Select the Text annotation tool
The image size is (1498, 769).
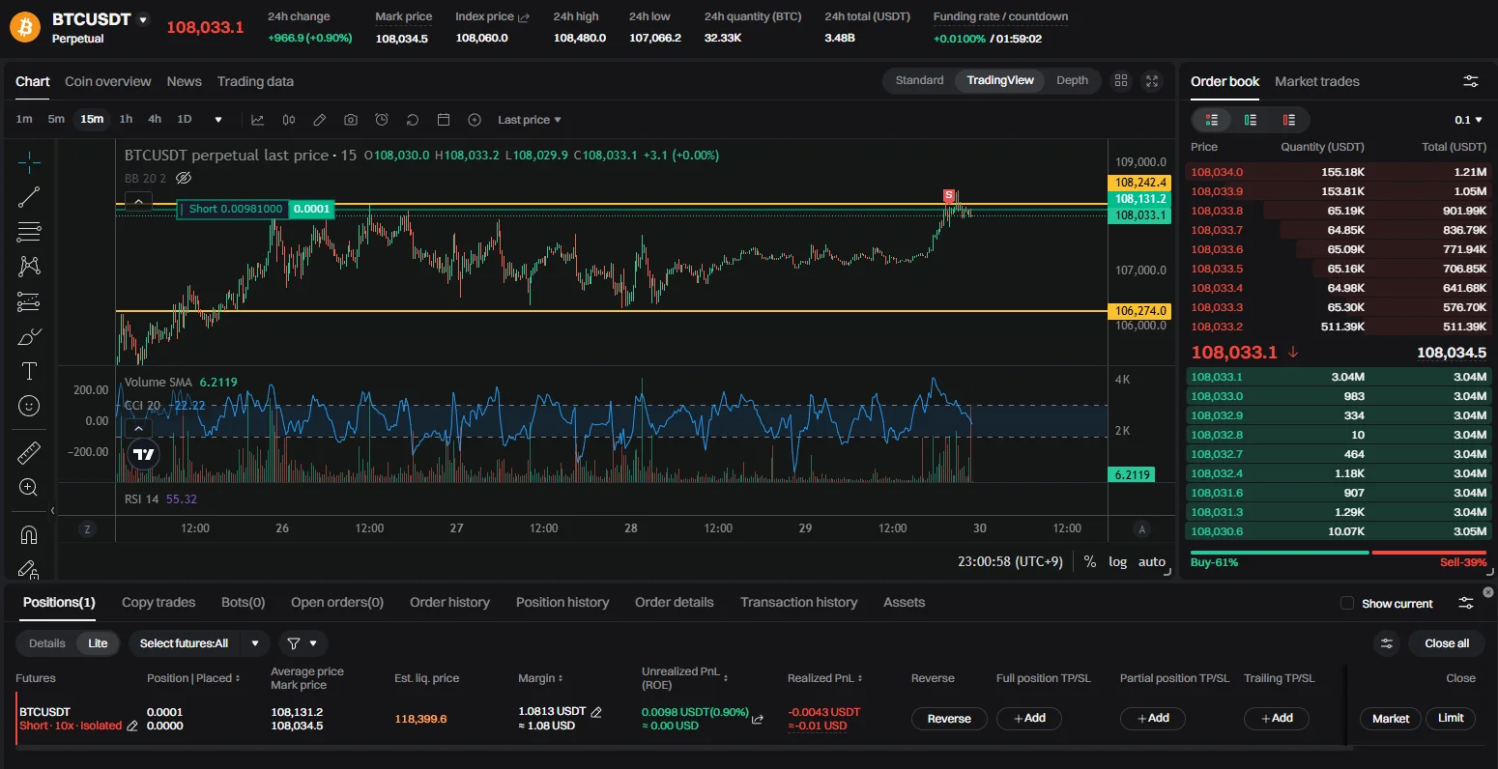coord(29,371)
